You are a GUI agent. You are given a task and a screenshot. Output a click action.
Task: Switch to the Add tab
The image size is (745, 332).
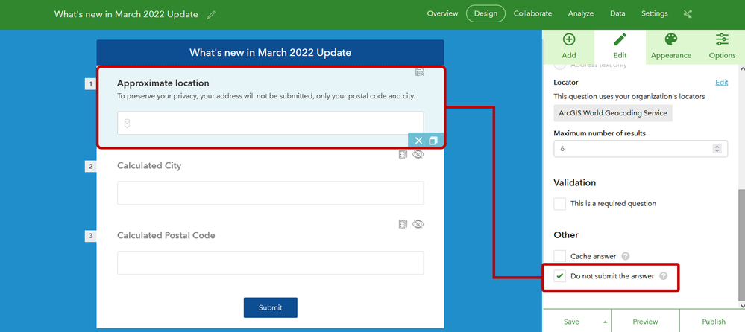pos(569,47)
